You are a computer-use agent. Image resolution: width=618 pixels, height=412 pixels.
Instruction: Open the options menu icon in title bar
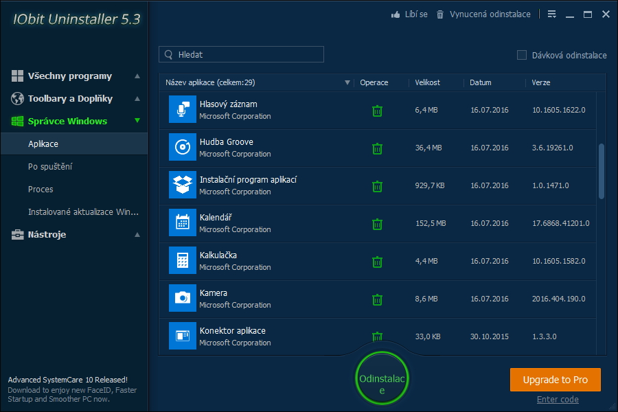pos(552,14)
